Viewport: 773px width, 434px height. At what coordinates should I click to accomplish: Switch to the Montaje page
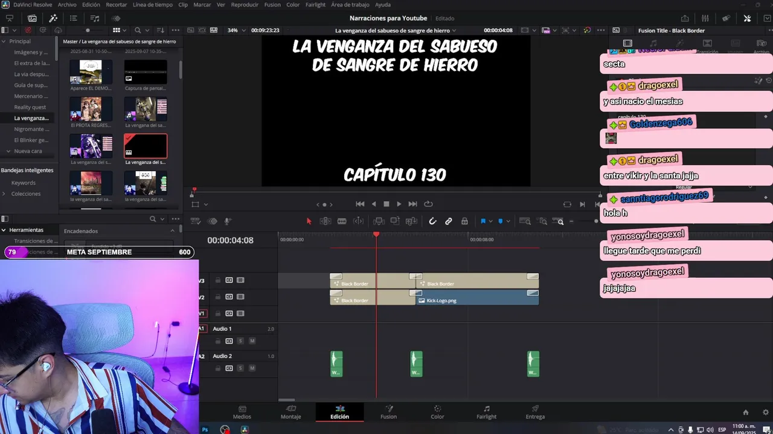point(290,412)
